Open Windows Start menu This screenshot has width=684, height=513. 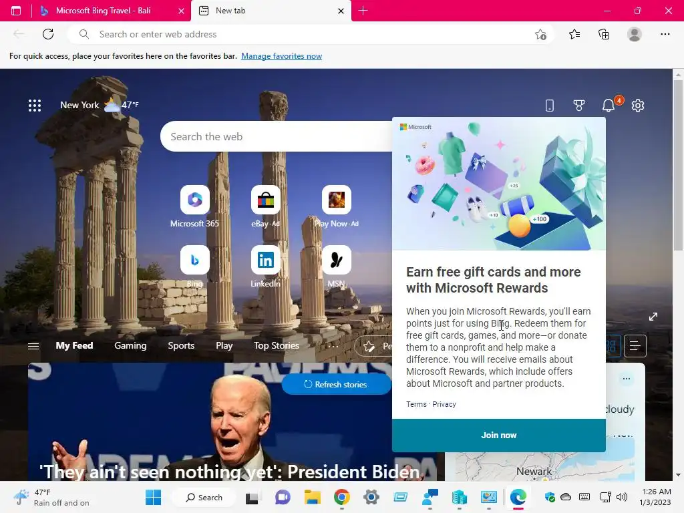coord(153,497)
